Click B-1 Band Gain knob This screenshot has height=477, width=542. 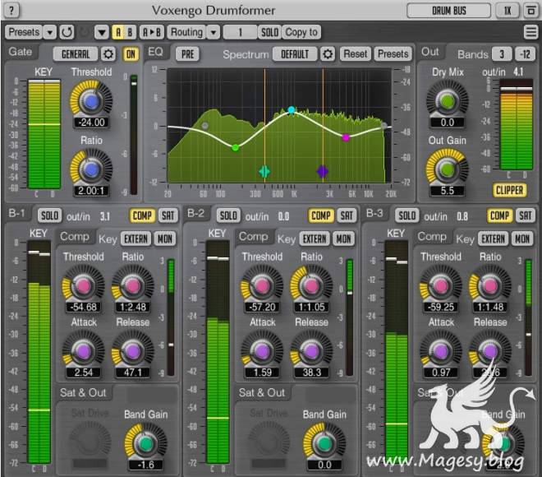tap(145, 443)
